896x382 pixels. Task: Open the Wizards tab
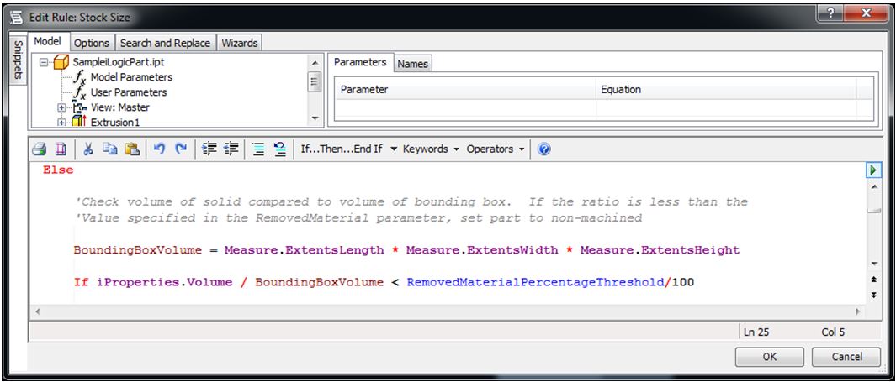pyautogui.click(x=240, y=43)
